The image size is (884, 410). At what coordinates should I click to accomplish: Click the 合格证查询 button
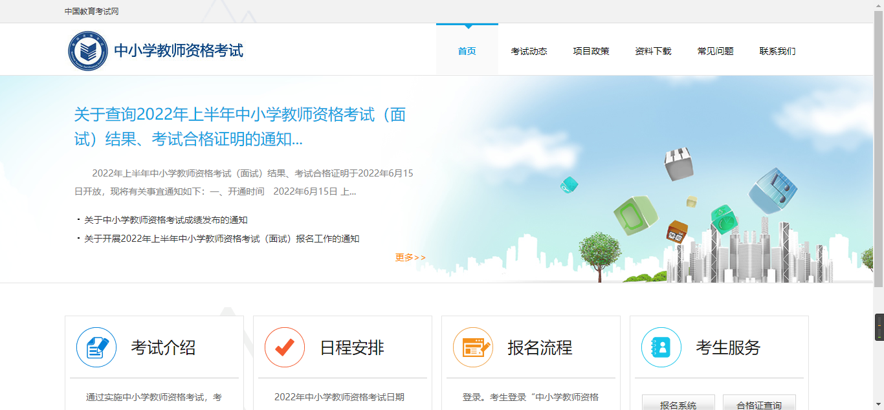tap(760, 403)
